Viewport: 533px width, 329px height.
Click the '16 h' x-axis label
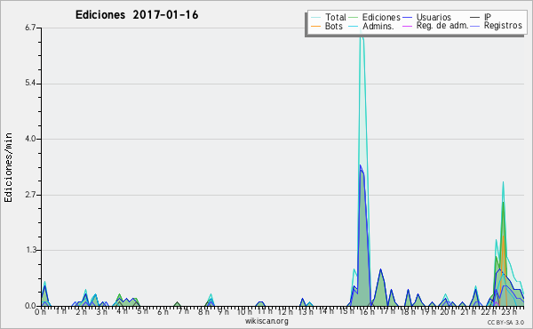tap(366, 312)
